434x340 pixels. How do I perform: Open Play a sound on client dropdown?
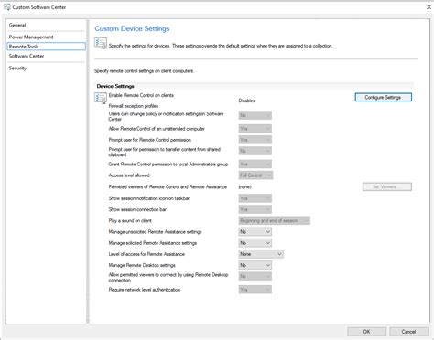274,220
